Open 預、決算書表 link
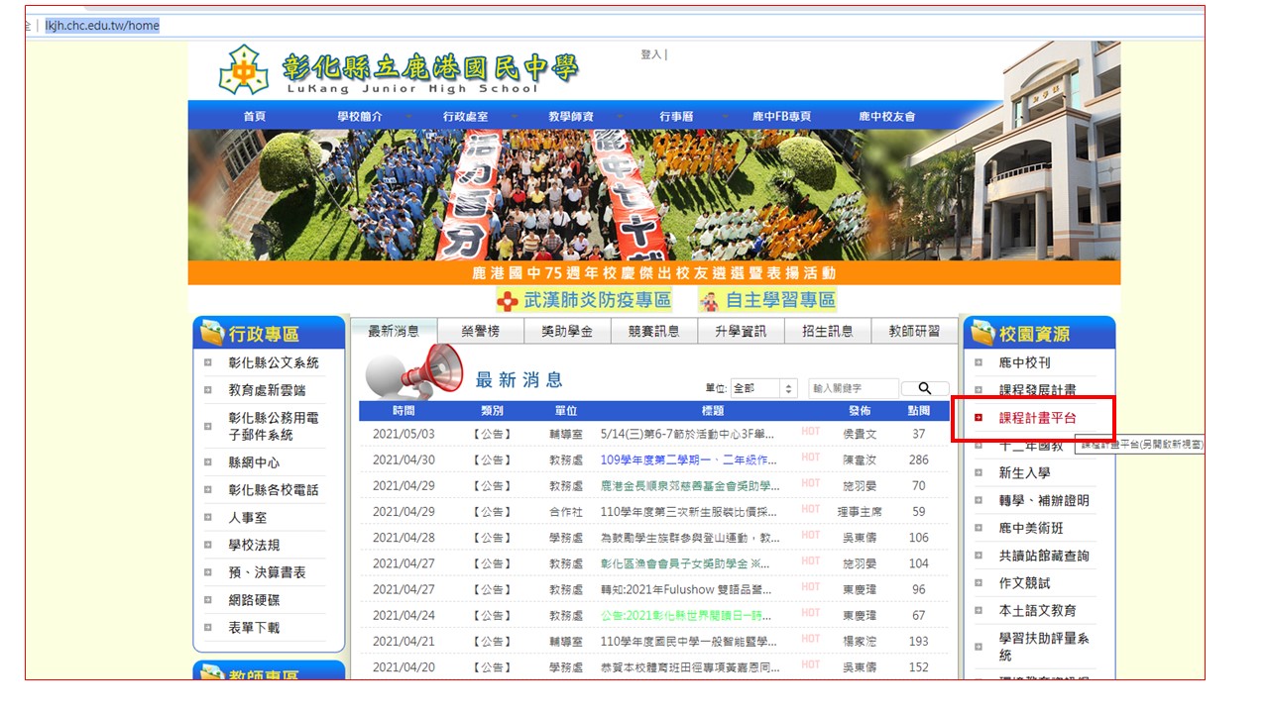The image size is (1269, 713). click(267, 572)
